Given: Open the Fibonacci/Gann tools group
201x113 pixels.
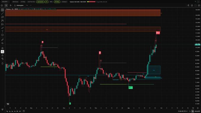Looking at the screenshot, I should click(x=2, y=17).
